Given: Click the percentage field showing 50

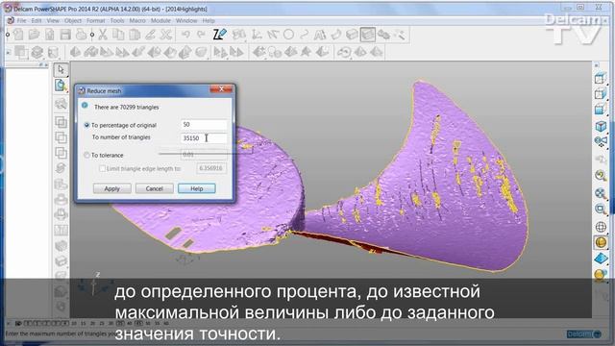Looking at the screenshot, I should click(204, 125).
